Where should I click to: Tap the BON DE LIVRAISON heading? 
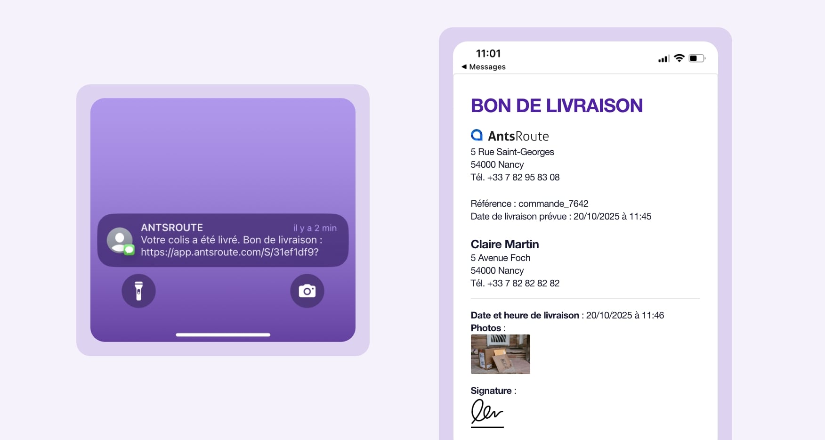(558, 106)
